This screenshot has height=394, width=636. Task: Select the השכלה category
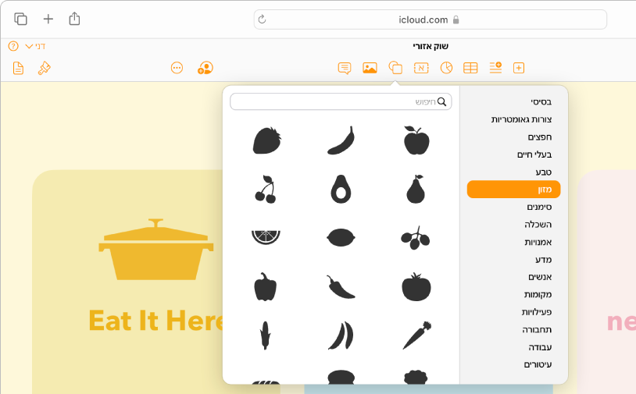538,225
